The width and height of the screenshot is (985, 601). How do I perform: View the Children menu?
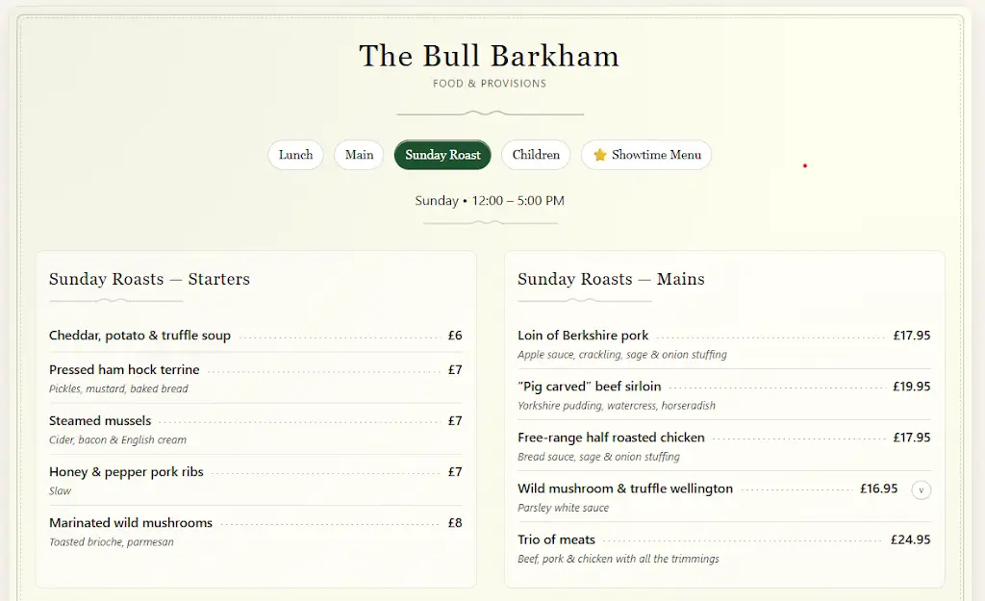point(536,155)
